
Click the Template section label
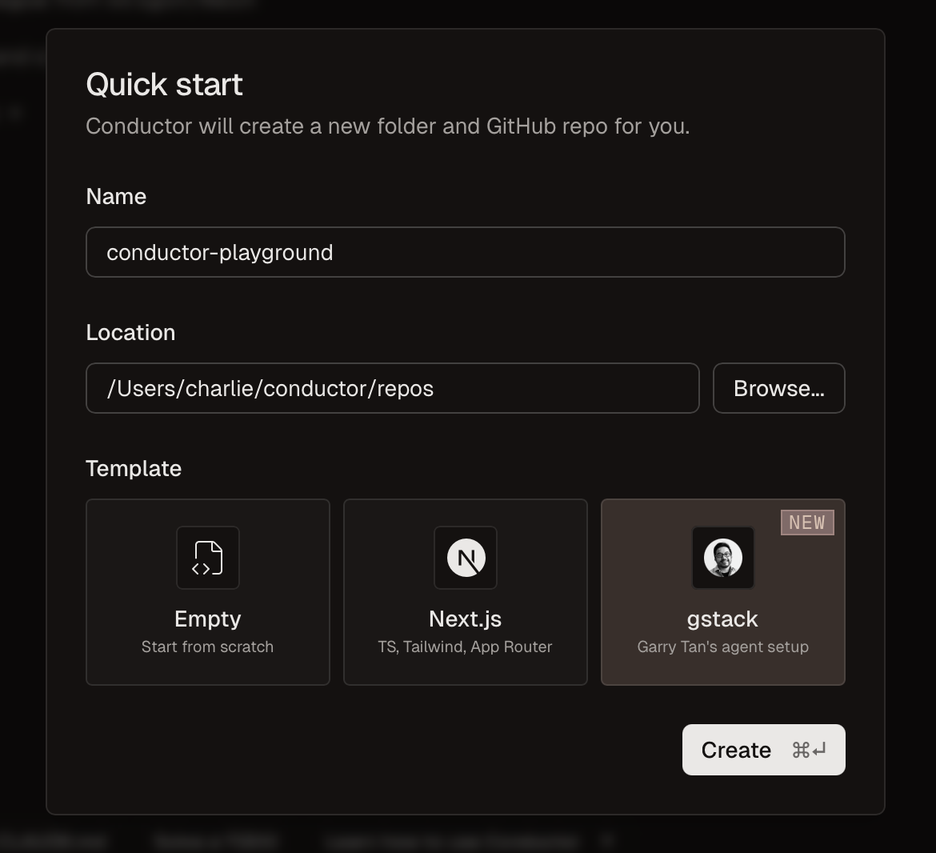point(134,468)
